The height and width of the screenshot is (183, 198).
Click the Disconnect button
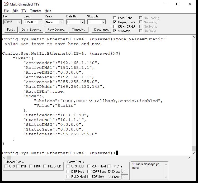(101, 30)
